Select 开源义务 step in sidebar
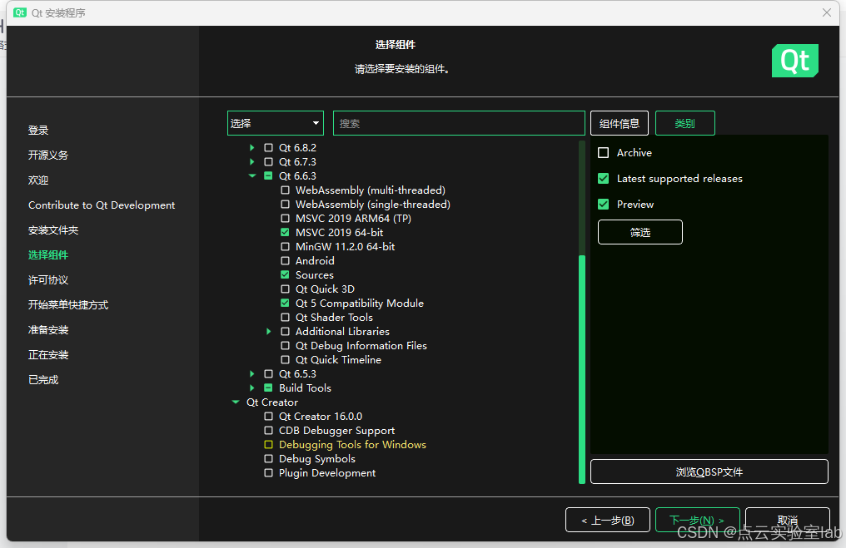The image size is (846, 548). 48,156
